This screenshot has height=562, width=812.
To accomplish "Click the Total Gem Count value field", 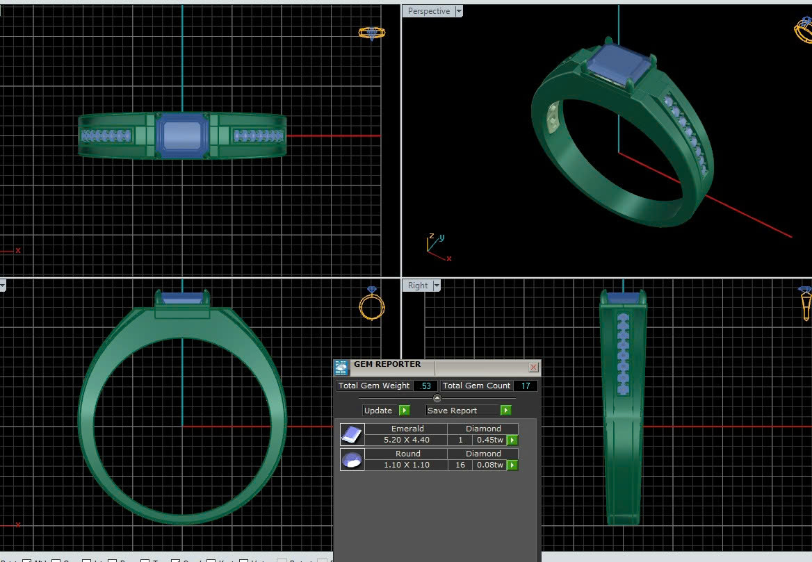I will click(526, 386).
